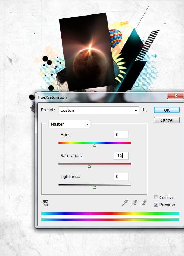Click the Hue slider handle
The height and width of the screenshot is (256, 184).
click(x=95, y=145)
